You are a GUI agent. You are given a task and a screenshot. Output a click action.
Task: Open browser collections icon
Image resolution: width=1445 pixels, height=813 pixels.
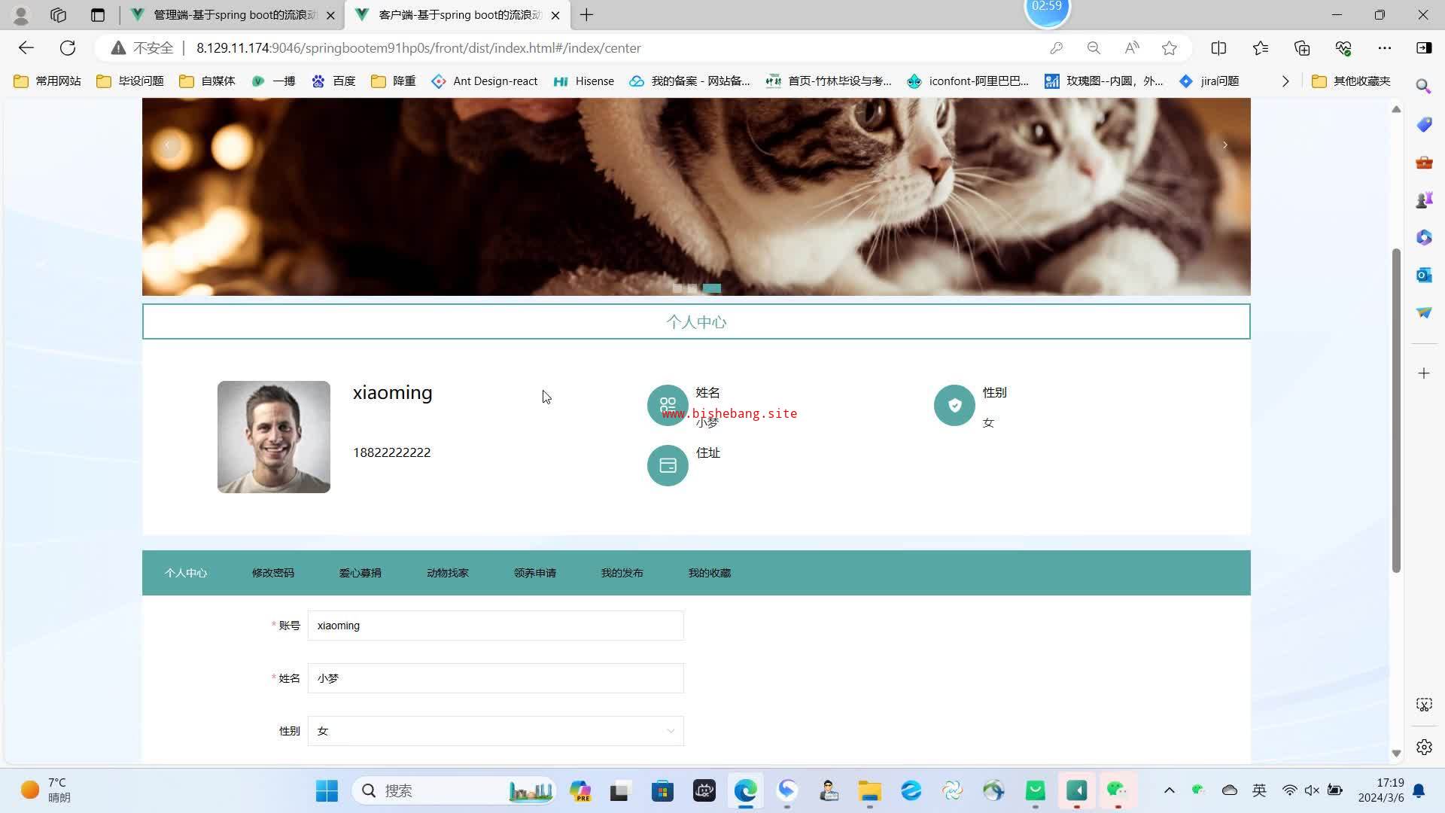(1302, 48)
